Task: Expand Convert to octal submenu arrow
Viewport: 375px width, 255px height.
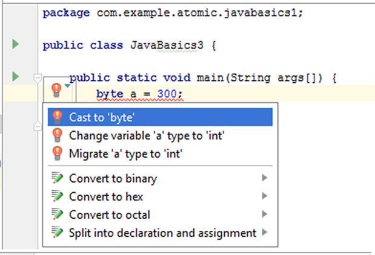Action: [265, 214]
